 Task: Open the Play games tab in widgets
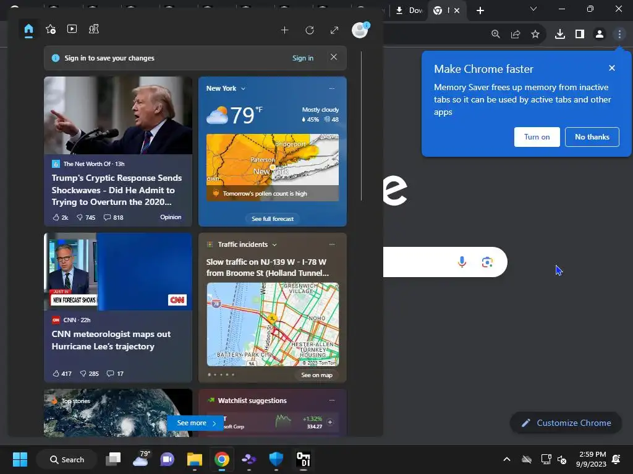point(94,29)
